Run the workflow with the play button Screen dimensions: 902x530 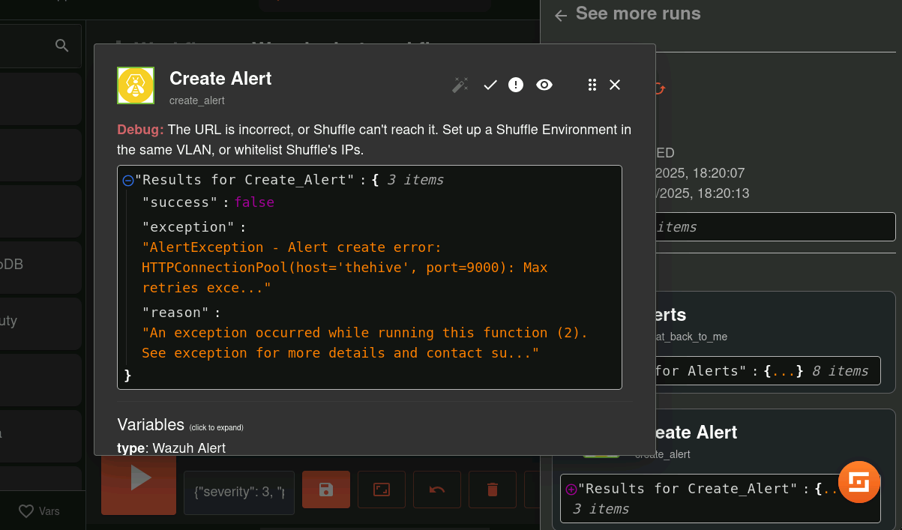(139, 478)
